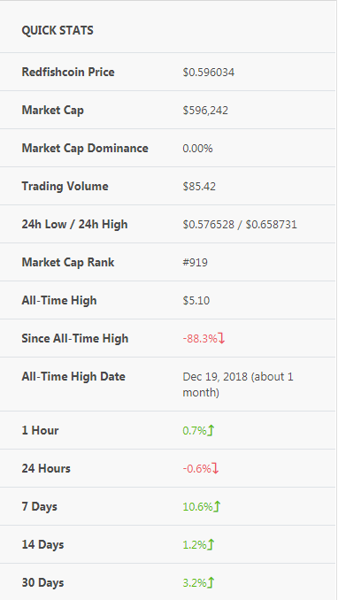Image resolution: width=338 pixels, height=600 pixels.
Task: Click the 0.00% dominance value
Action: tap(197, 149)
